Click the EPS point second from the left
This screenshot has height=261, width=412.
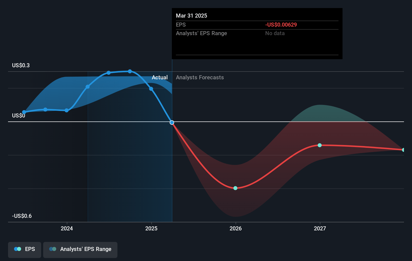tap(45, 109)
